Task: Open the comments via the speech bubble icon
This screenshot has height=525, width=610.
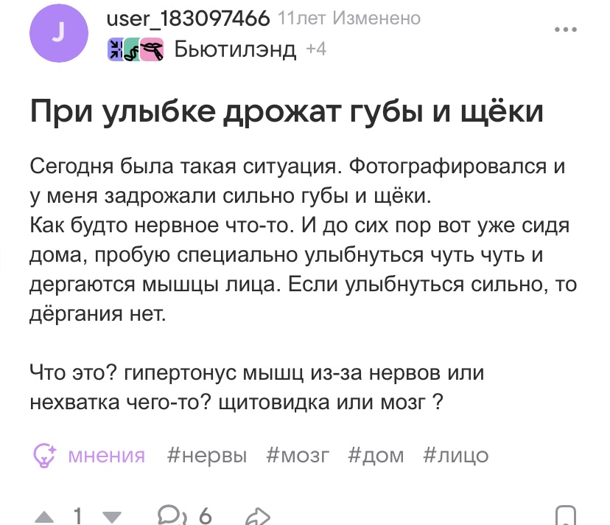Action: pos(172,515)
